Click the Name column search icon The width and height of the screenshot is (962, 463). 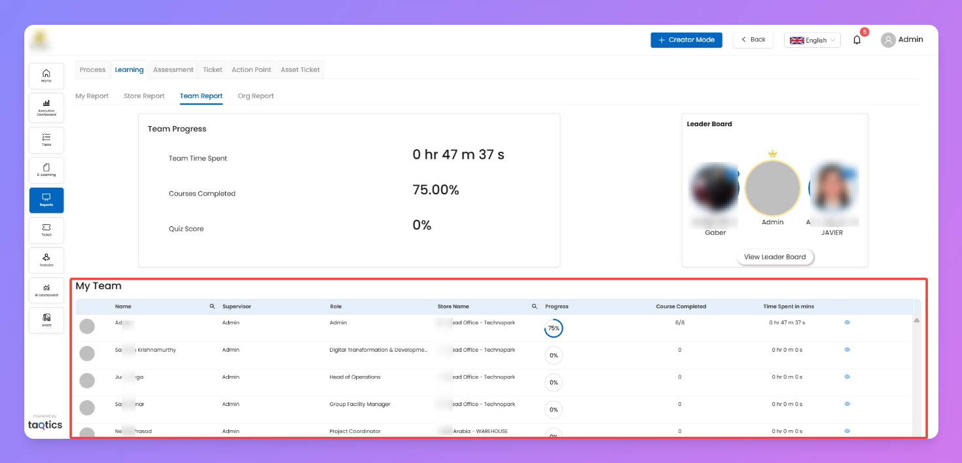click(212, 306)
